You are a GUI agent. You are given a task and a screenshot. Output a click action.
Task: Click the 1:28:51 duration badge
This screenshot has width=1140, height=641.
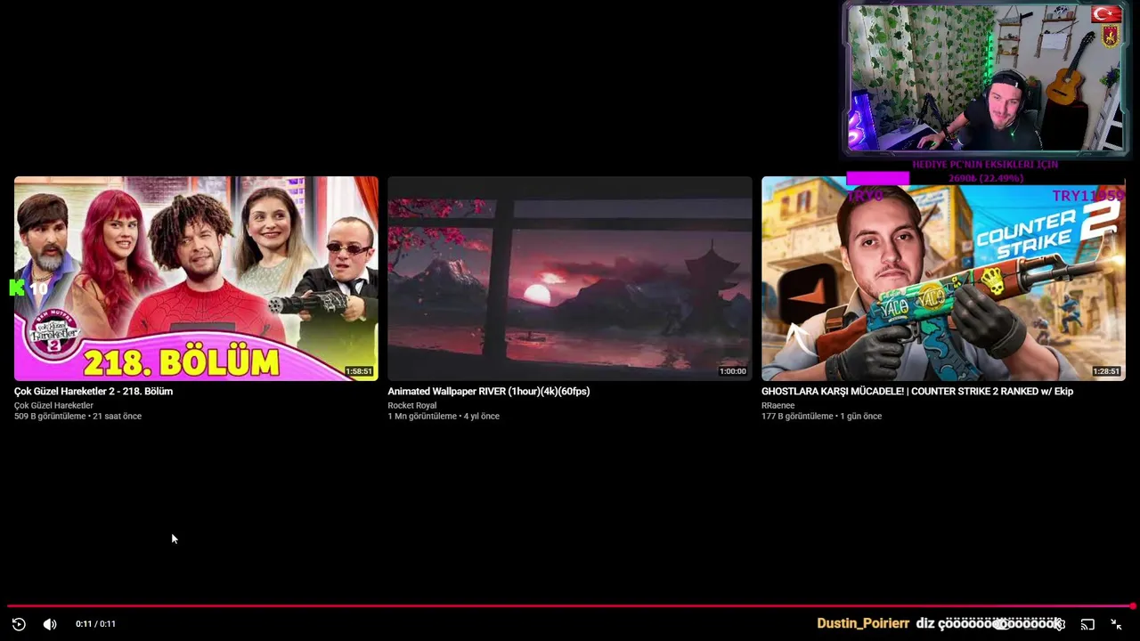1106,371
